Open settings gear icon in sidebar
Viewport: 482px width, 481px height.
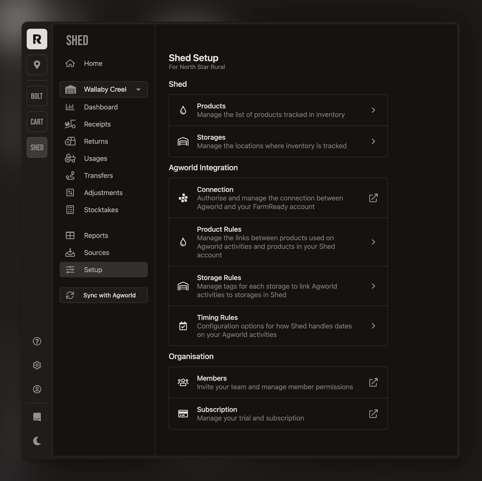point(37,365)
